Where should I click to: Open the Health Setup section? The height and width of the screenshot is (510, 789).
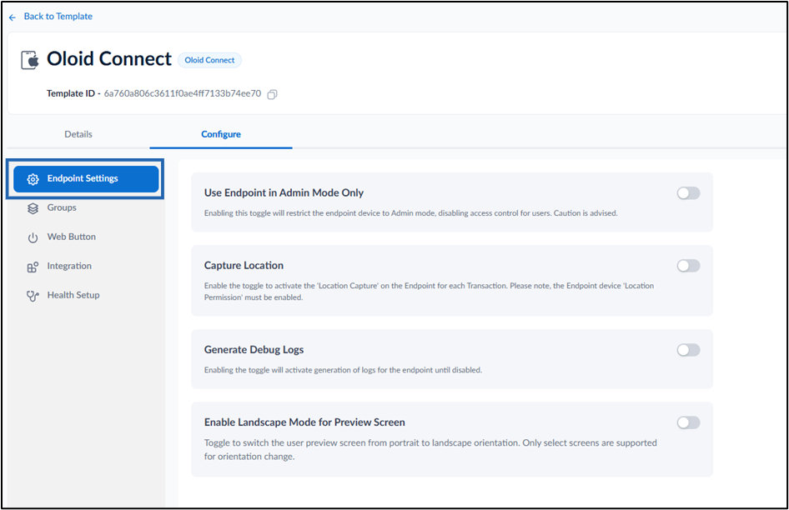point(73,295)
